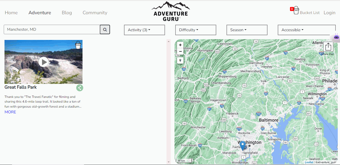The height and width of the screenshot is (165, 340).
Task: Open the Difficulty filter dropdown
Action: [195, 30]
